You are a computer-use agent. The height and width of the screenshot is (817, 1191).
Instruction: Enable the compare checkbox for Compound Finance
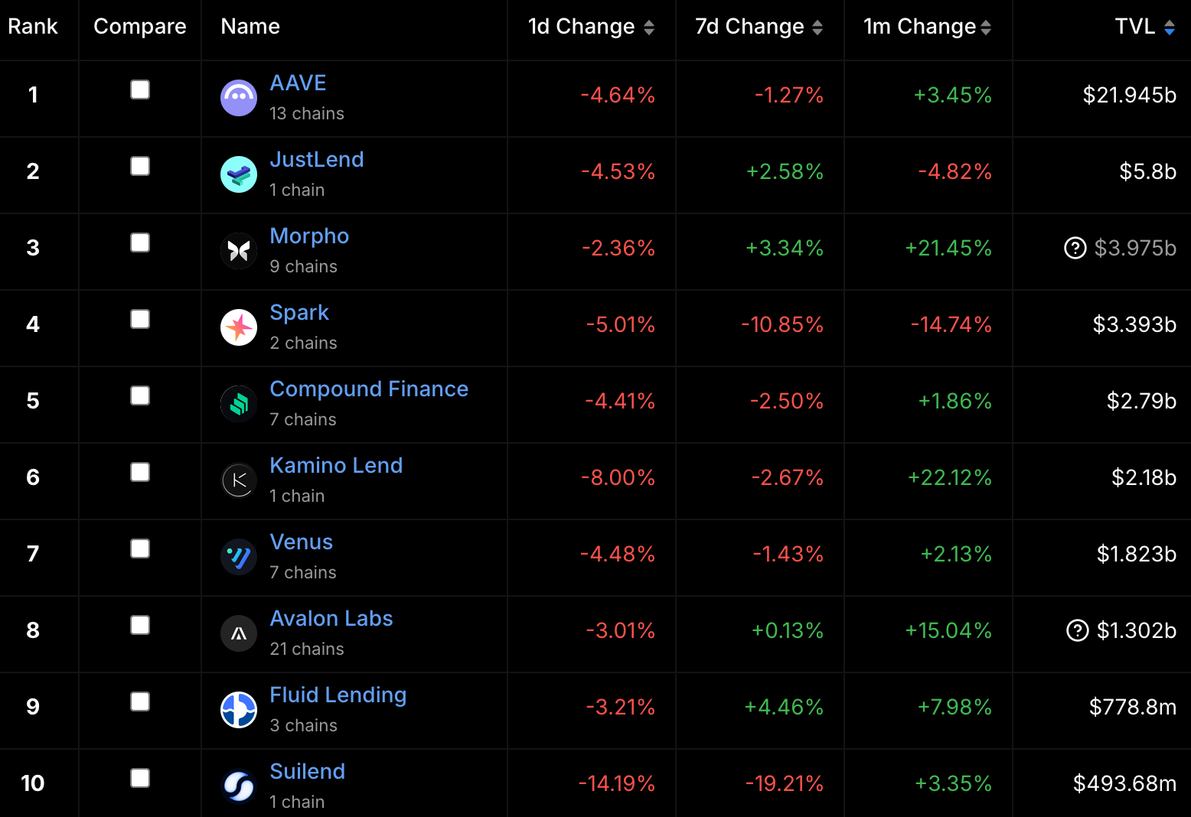tap(140, 395)
